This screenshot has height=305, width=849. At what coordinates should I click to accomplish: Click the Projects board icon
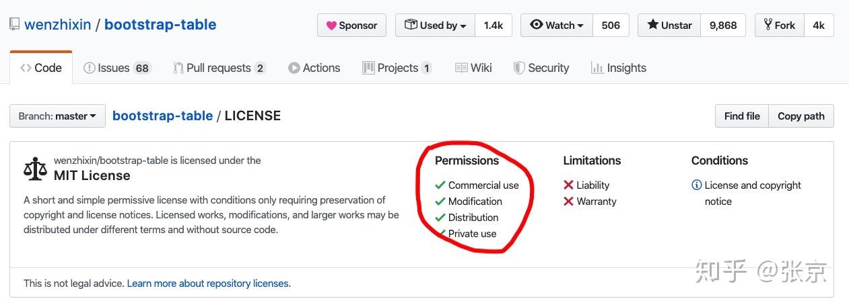(368, 68)
